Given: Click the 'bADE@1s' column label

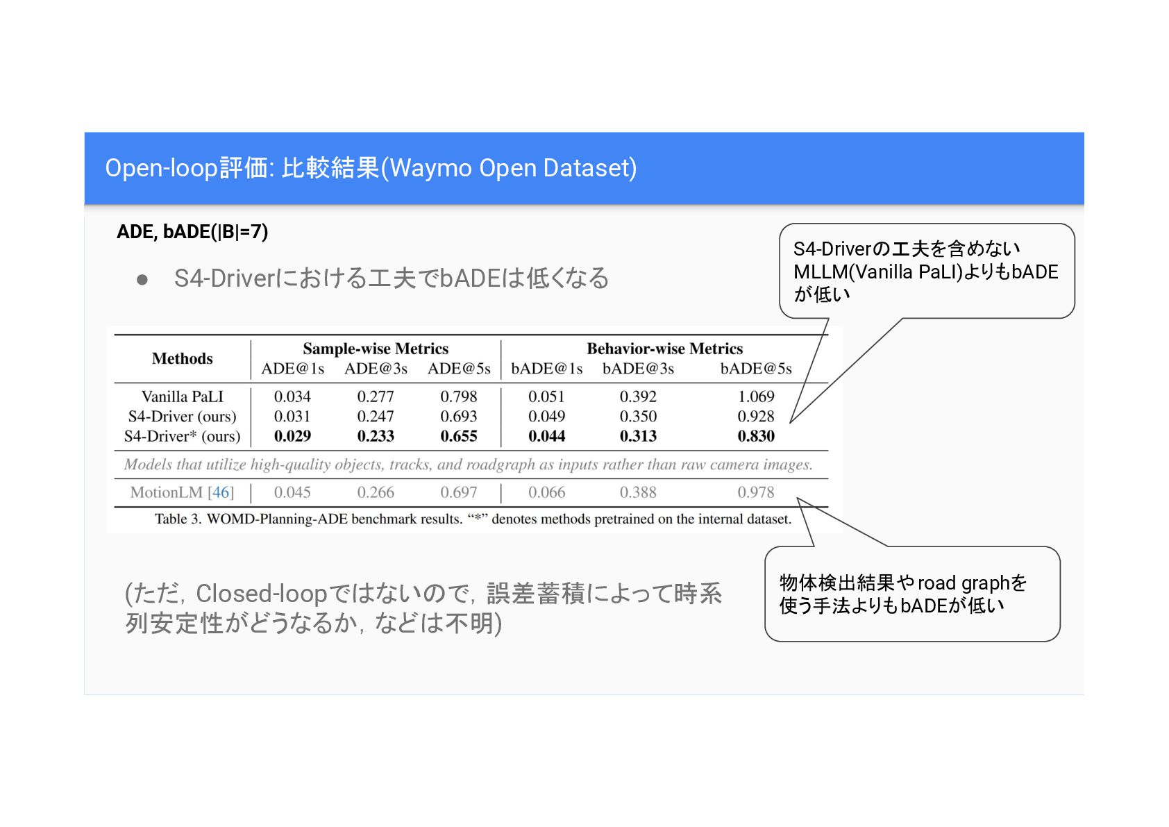Looking at the screenshot, I should point(547,369).
